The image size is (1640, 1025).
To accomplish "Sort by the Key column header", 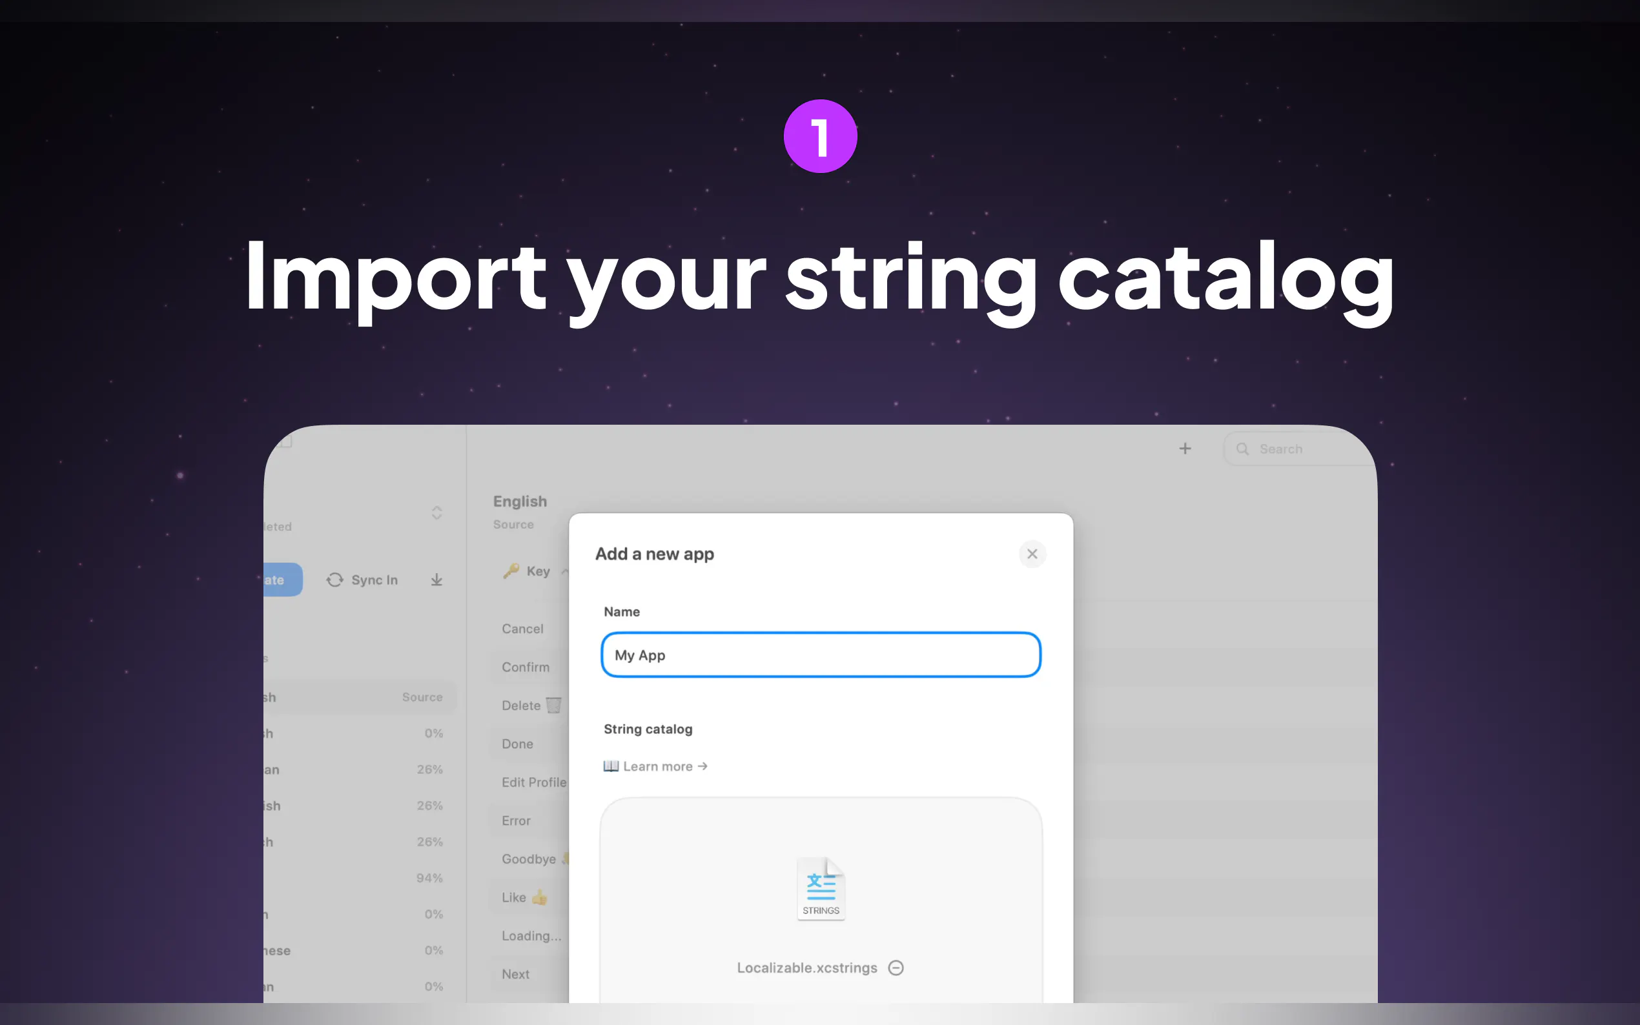I will [x=538, y=571].
